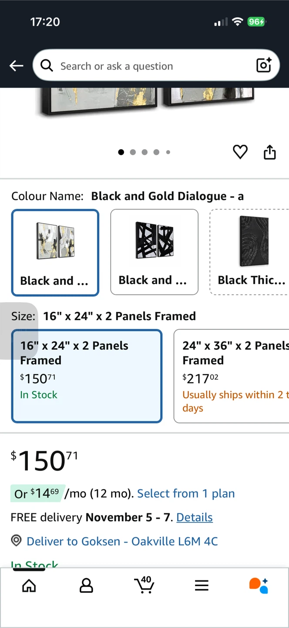Open the shopping cart with 40 items
This screenshot has height=628, width=289.
click(144, 585)
